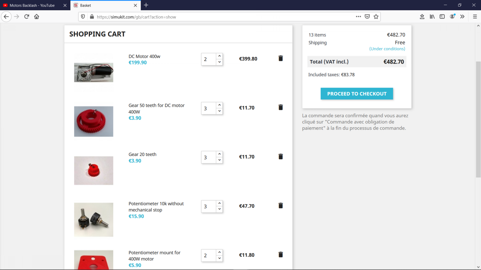Screen dimensions: 481x270
Task: Open Firefox hamburger menu
Action: click(475, 16)
